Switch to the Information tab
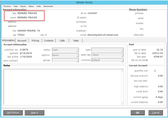This screenshot has height=118, width=168. (8, 40)
